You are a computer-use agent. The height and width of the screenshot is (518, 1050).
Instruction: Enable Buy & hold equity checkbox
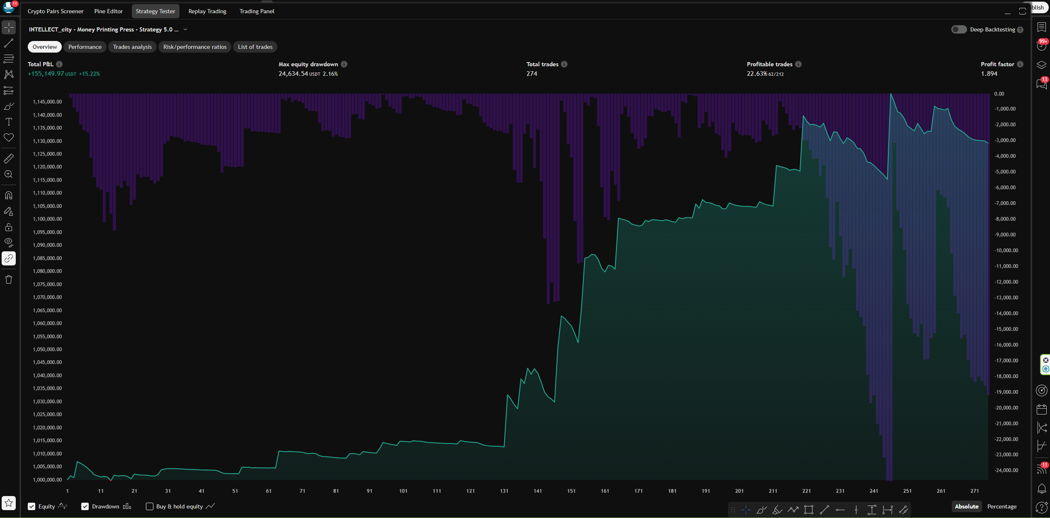[x=150, y=506]
